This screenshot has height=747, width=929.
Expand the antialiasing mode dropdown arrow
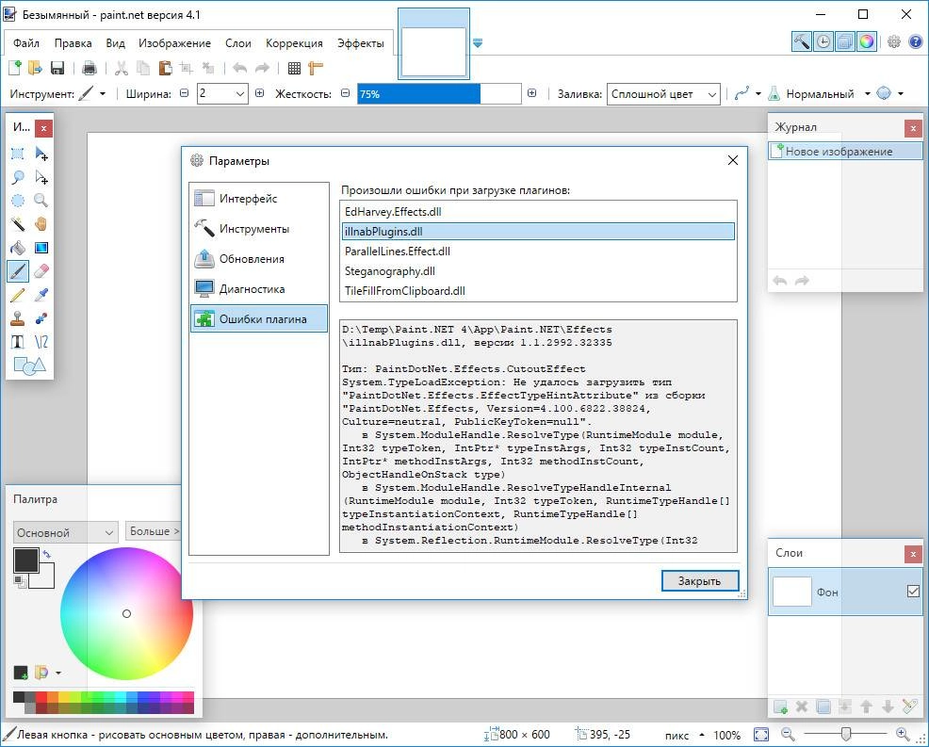click(901, 93)
